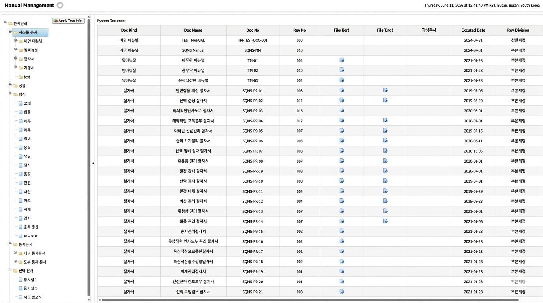Click the File(Kor) column header

[x=342, y=30]
